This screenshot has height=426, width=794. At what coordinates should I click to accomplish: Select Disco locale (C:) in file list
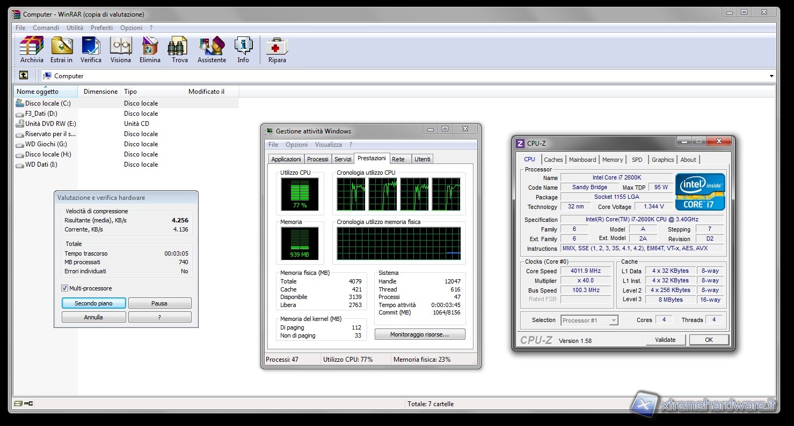tap(47, 103)
